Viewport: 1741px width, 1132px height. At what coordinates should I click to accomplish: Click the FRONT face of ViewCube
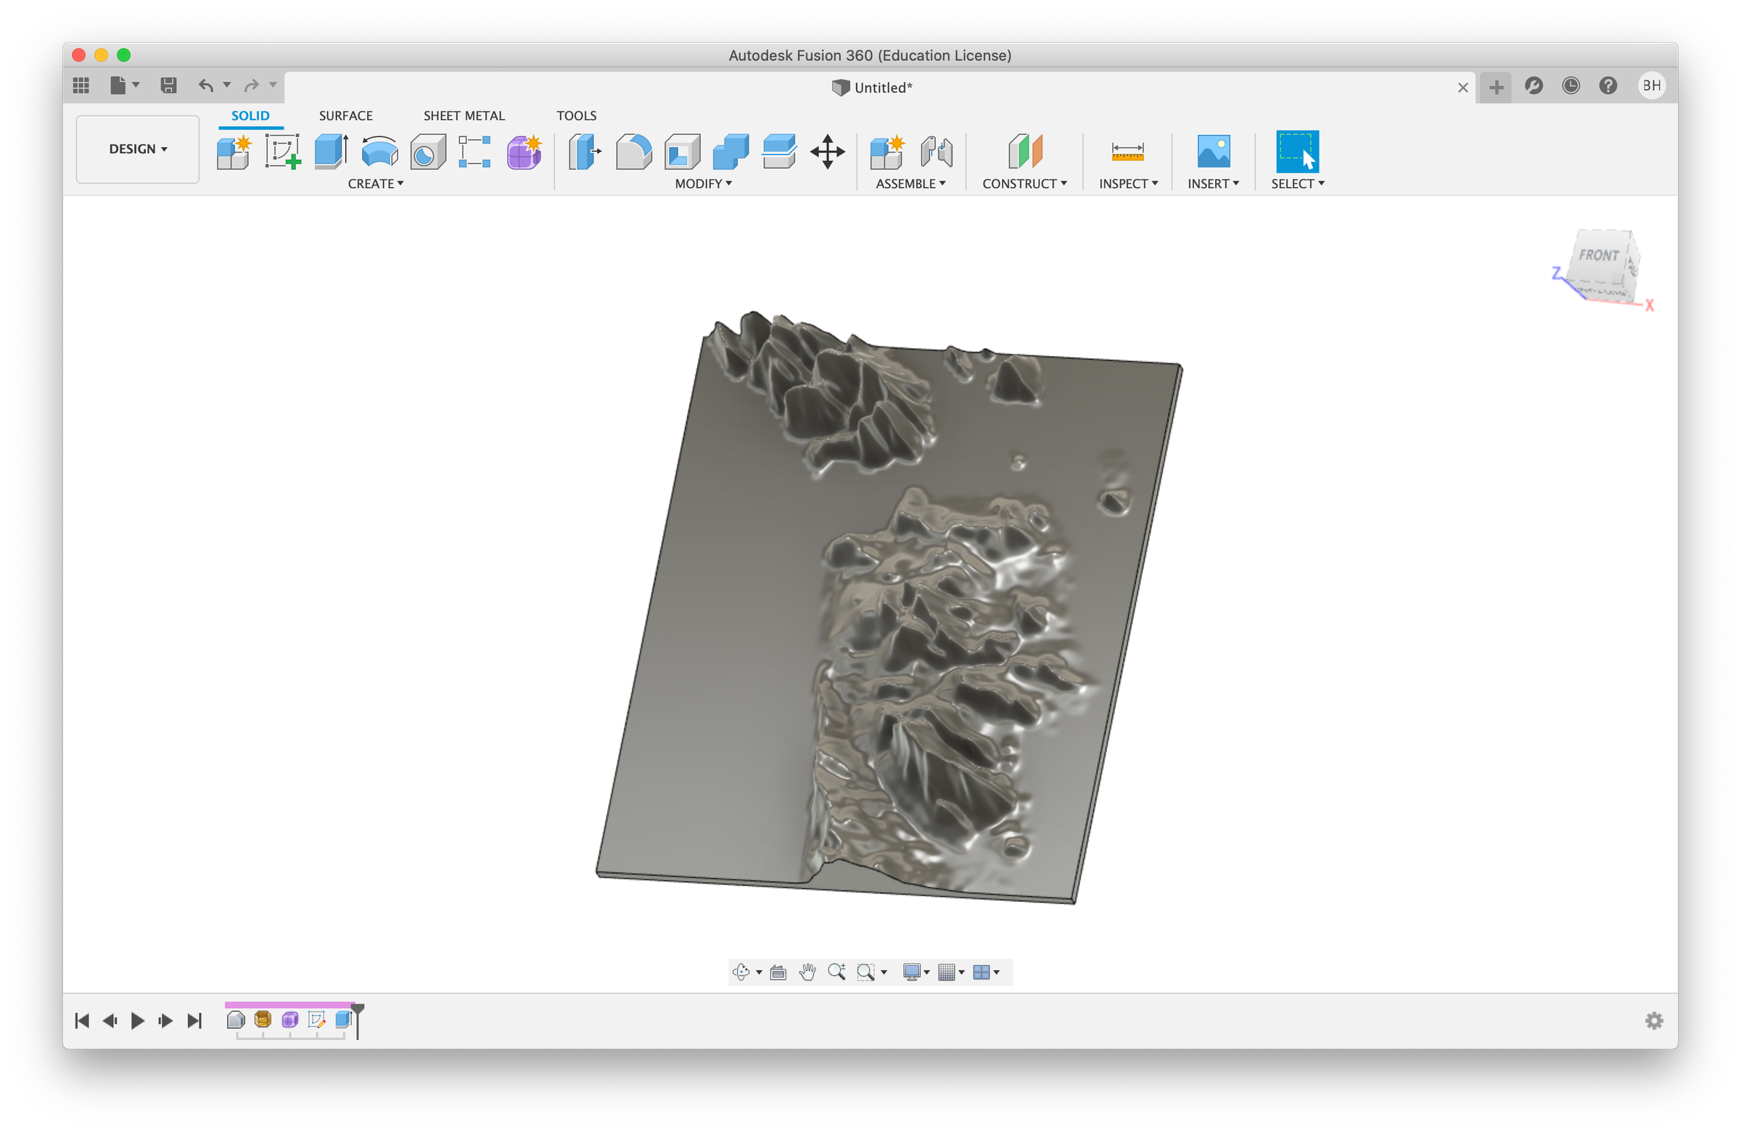[x=1597, y=255]
